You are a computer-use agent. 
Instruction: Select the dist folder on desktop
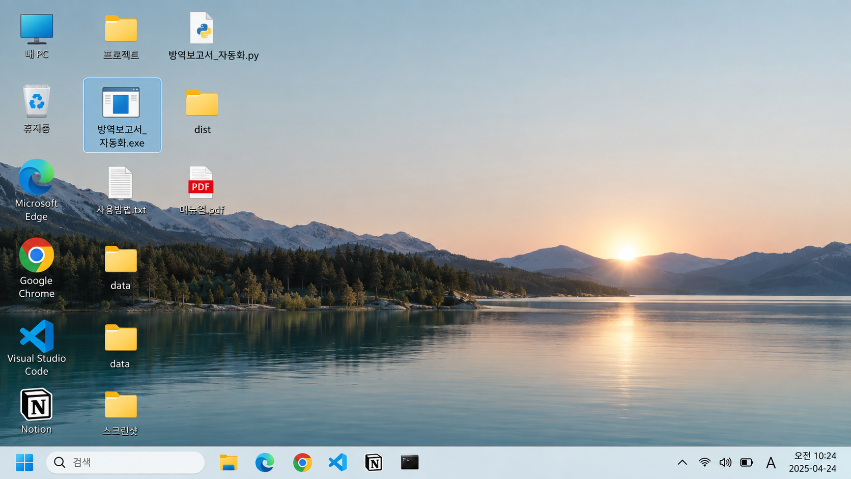202,111
